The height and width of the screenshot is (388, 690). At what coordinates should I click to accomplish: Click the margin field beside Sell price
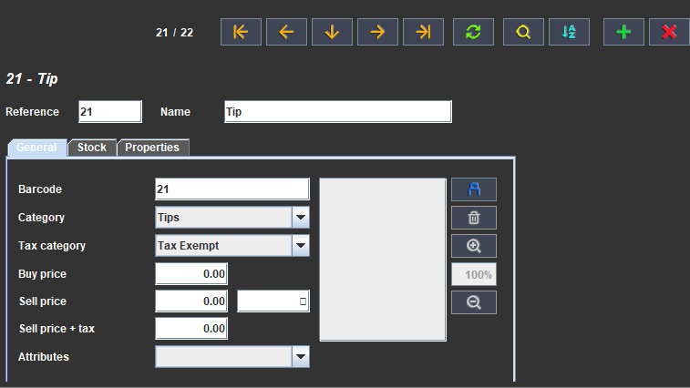click(273, 301)
